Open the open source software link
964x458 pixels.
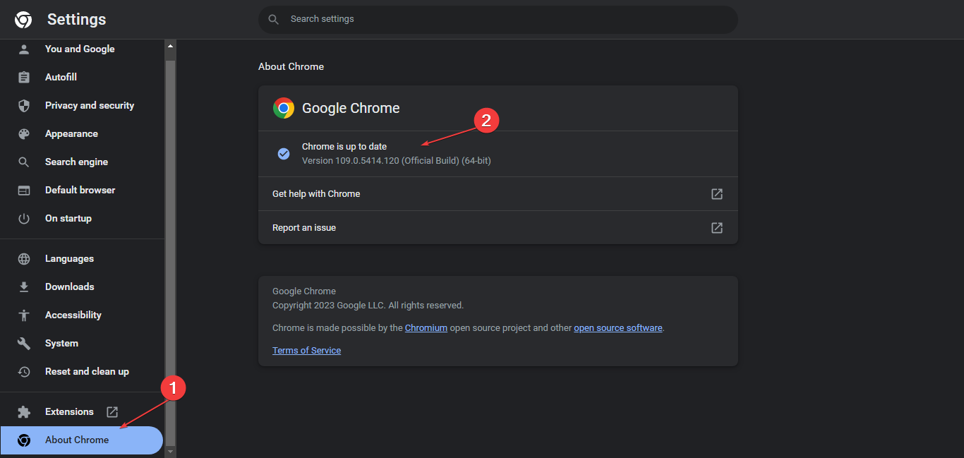[618, 327]
